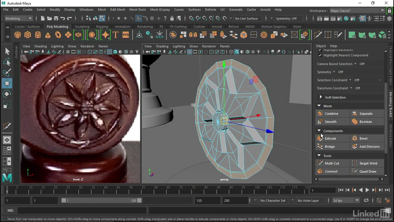Switch to the Curves / Surfaces shelf tab

coord(27,27)
